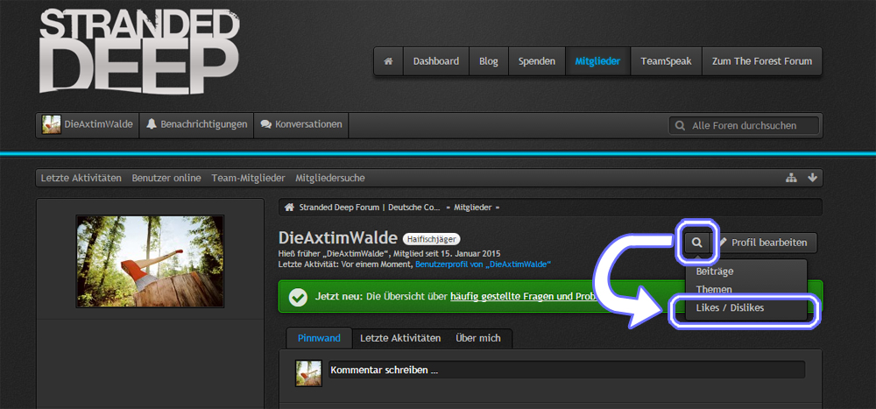
Task: Choose Beiträge in the search dropdown
Action: point(715,271)
